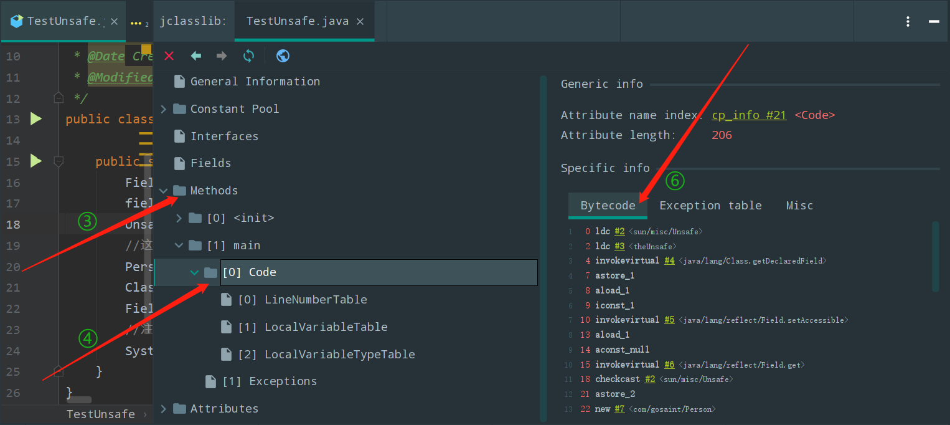Image resolution: width=950 pixels, height=425 pixels.
Task: Click bytecode vertical scrollbar
Action: (x=935, y=255)
